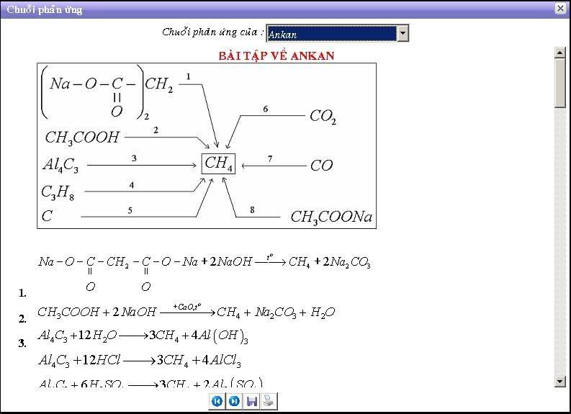The image size is (571, 414).
Task: Click the Chuỗi phản ứng title bar
Action: (274, 9)
